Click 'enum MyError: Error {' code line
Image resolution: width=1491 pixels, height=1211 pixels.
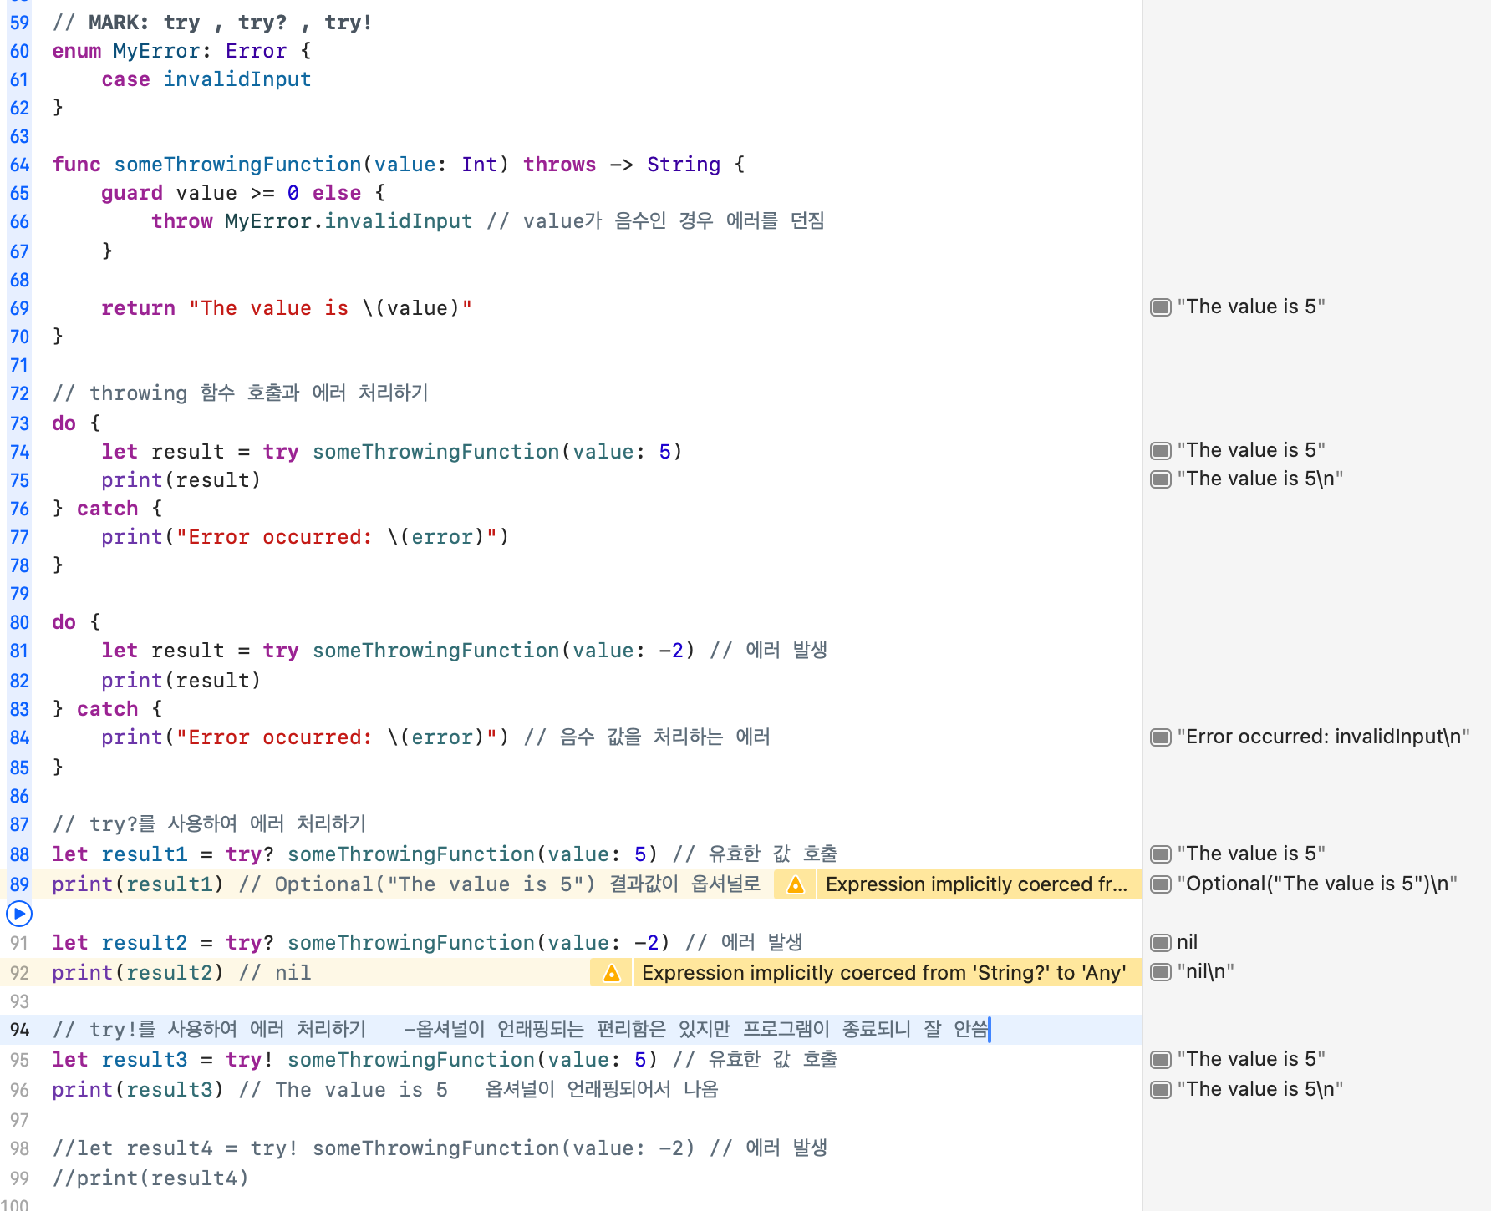[181, 51]
